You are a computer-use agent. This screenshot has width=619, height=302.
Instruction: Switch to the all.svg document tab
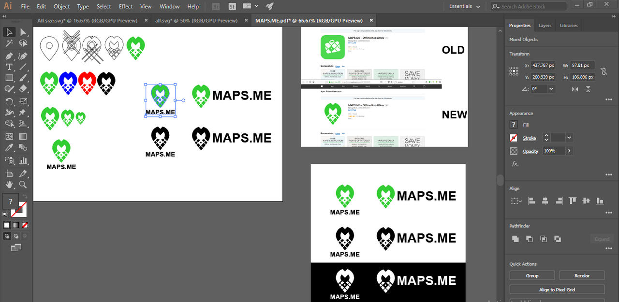point(196,20)
